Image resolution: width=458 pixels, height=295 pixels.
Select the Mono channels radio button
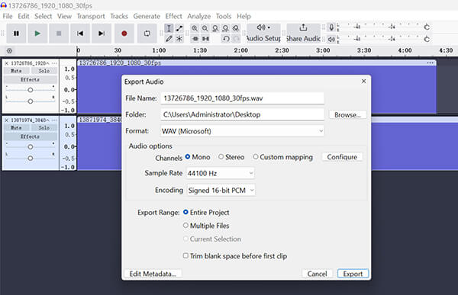188,157
